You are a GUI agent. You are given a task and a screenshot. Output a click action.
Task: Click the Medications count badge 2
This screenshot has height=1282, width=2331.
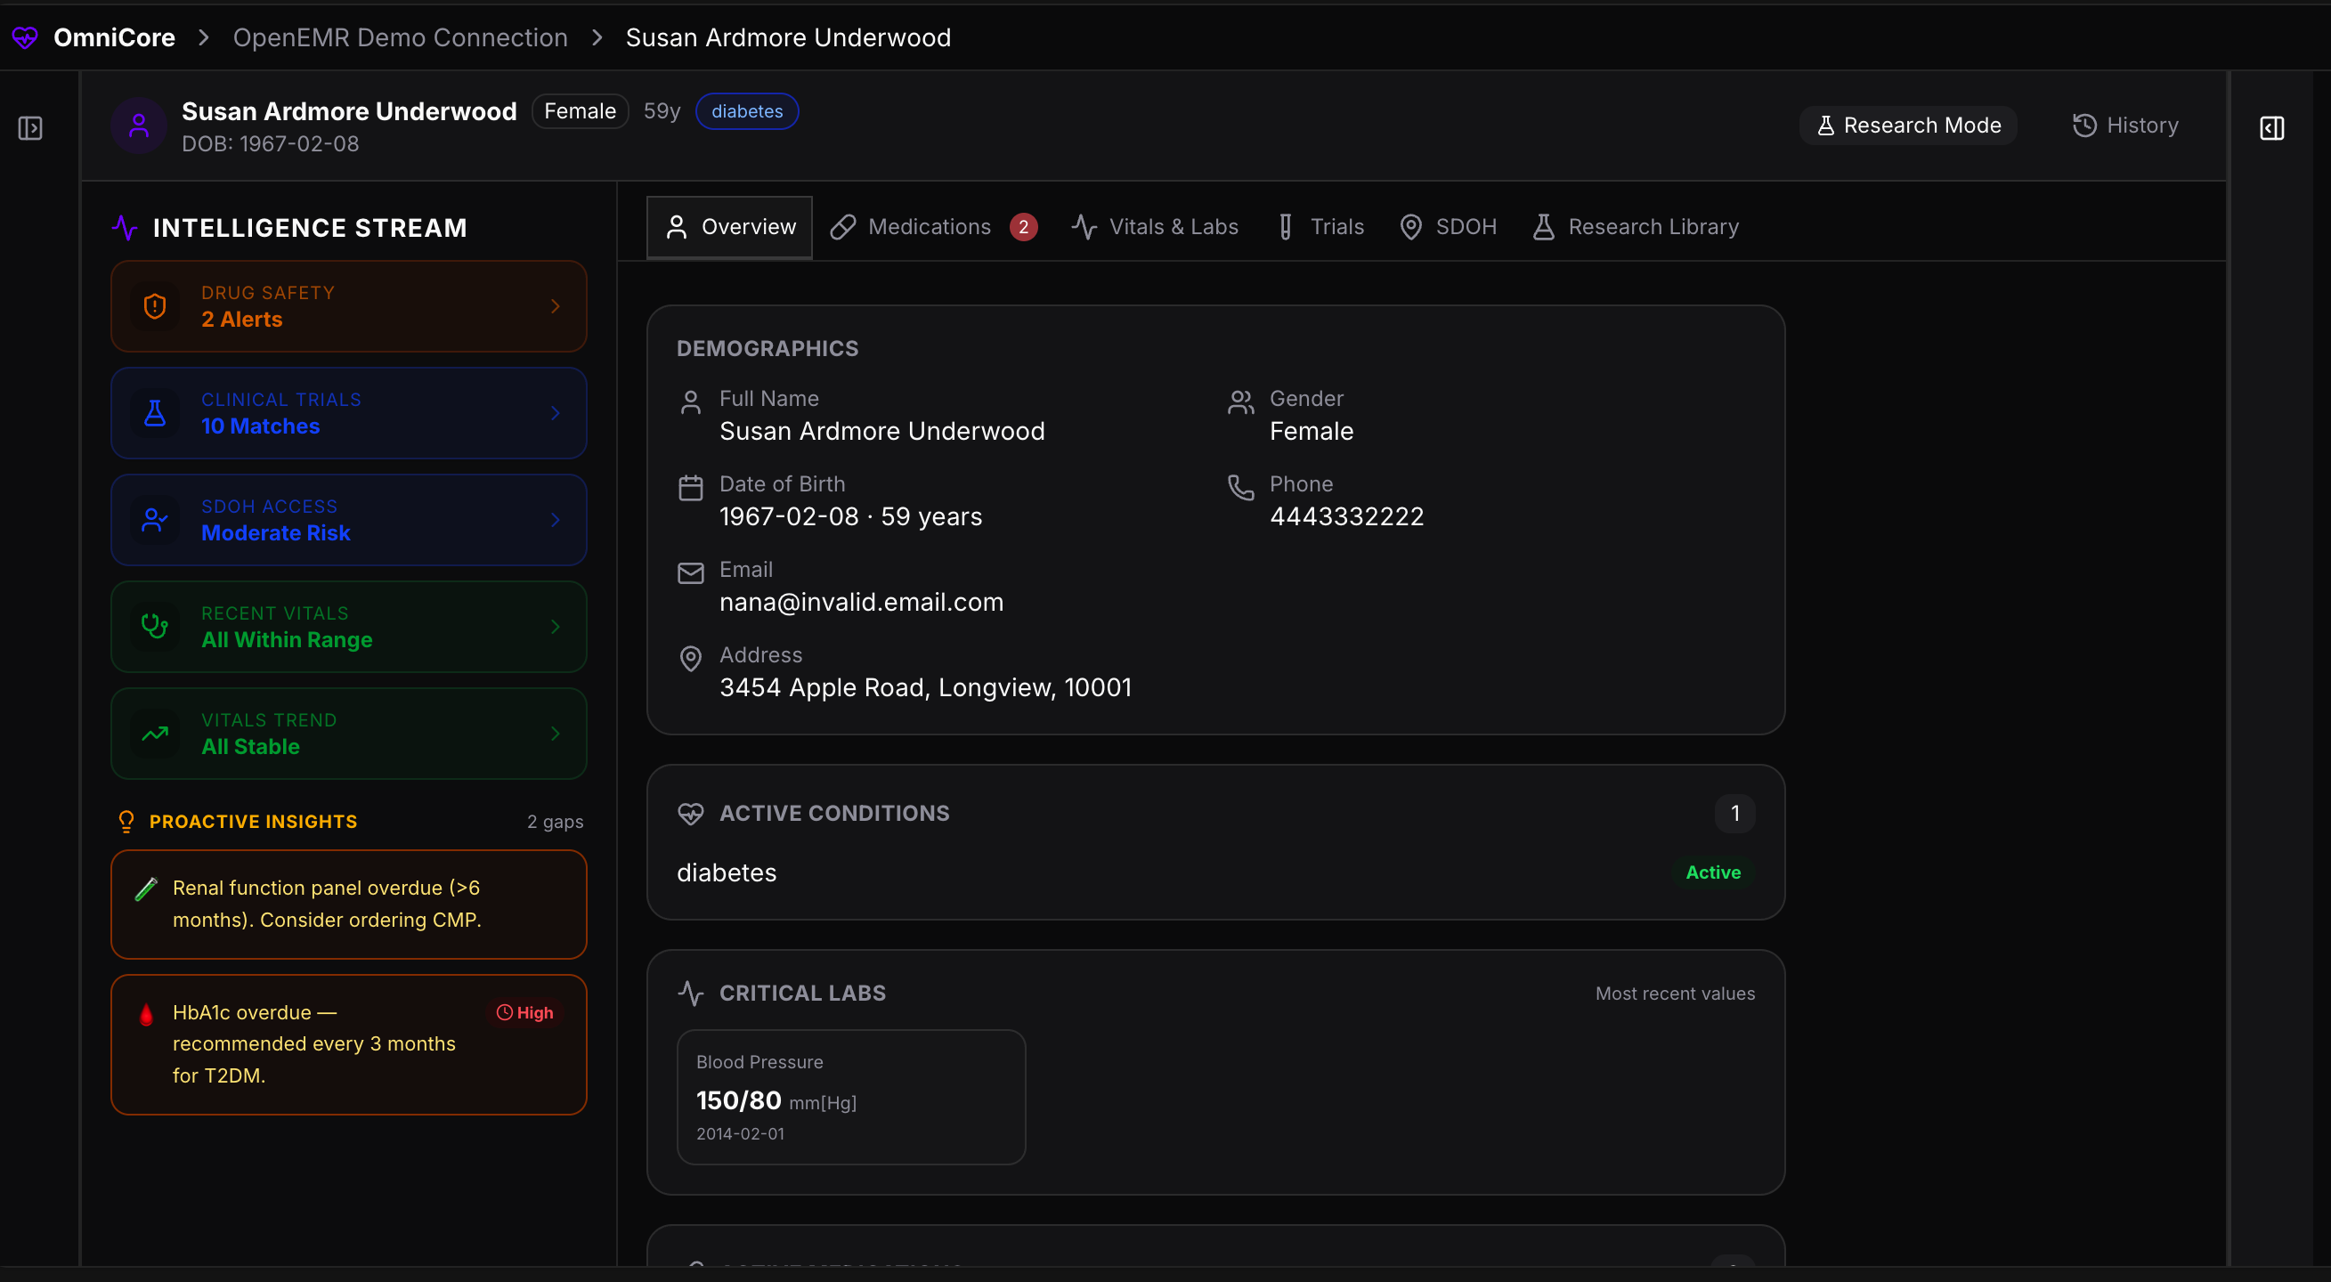click(1023, 227)
